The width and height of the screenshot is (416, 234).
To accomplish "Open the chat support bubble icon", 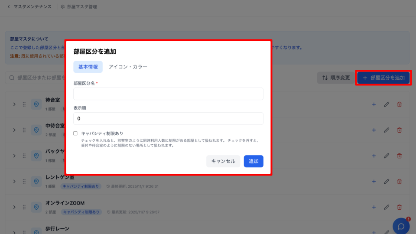I will tap(401, 226).
